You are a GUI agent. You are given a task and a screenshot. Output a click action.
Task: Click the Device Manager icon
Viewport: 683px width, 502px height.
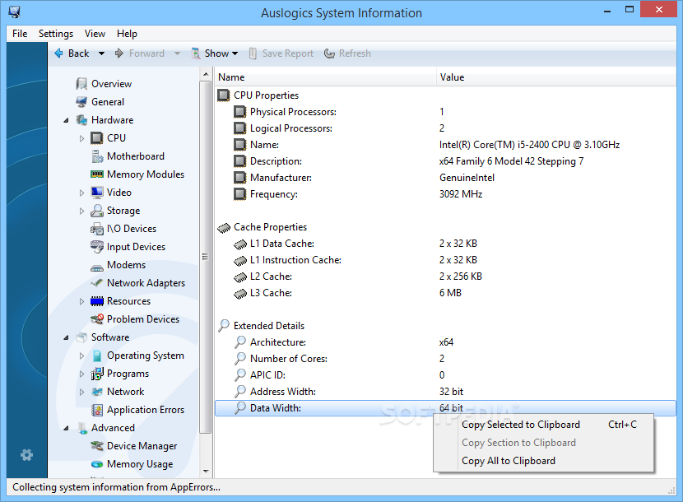[97, 446]
